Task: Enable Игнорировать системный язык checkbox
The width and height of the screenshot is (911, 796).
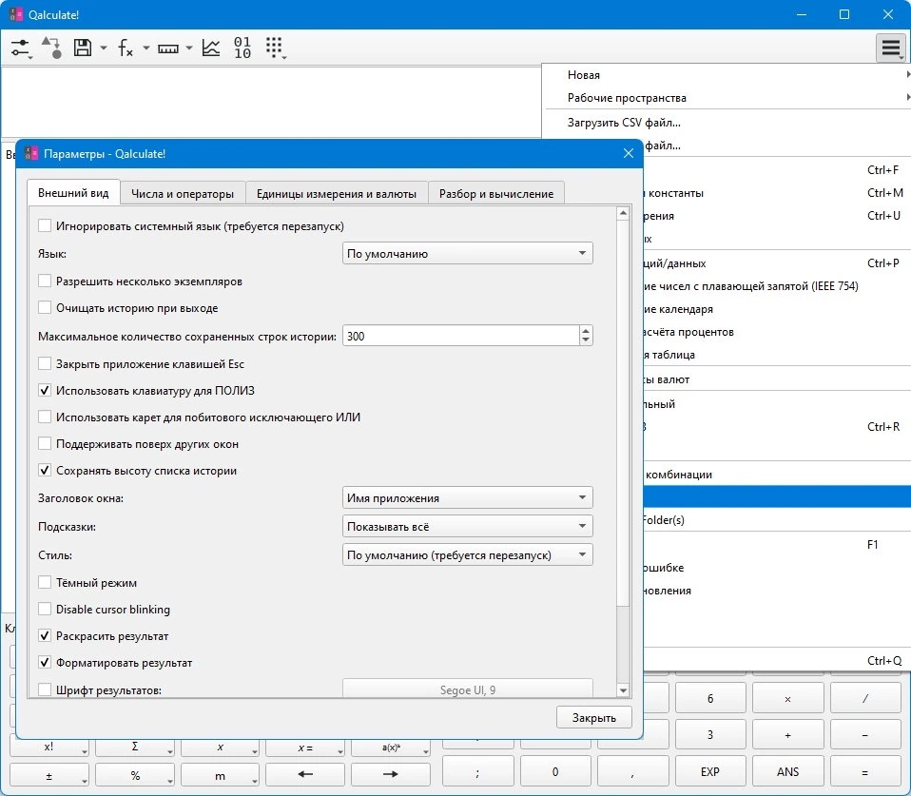Action: (x=44, y=225)
